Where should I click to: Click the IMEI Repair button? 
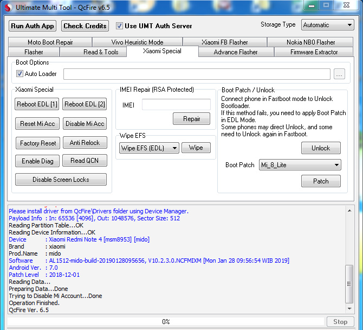(x=191, y=119)
